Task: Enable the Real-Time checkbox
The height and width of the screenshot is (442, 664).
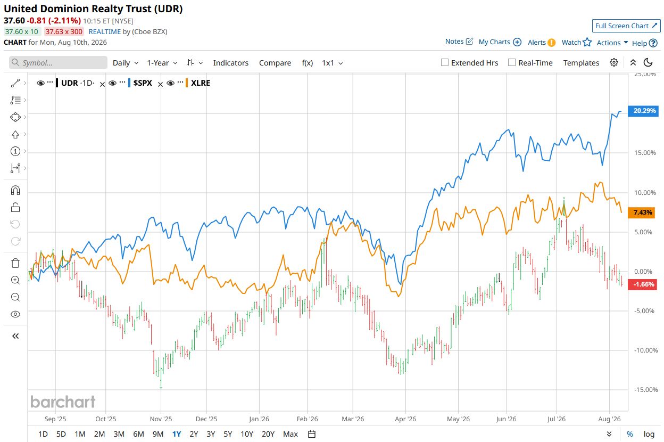Action: coord(512,62)
